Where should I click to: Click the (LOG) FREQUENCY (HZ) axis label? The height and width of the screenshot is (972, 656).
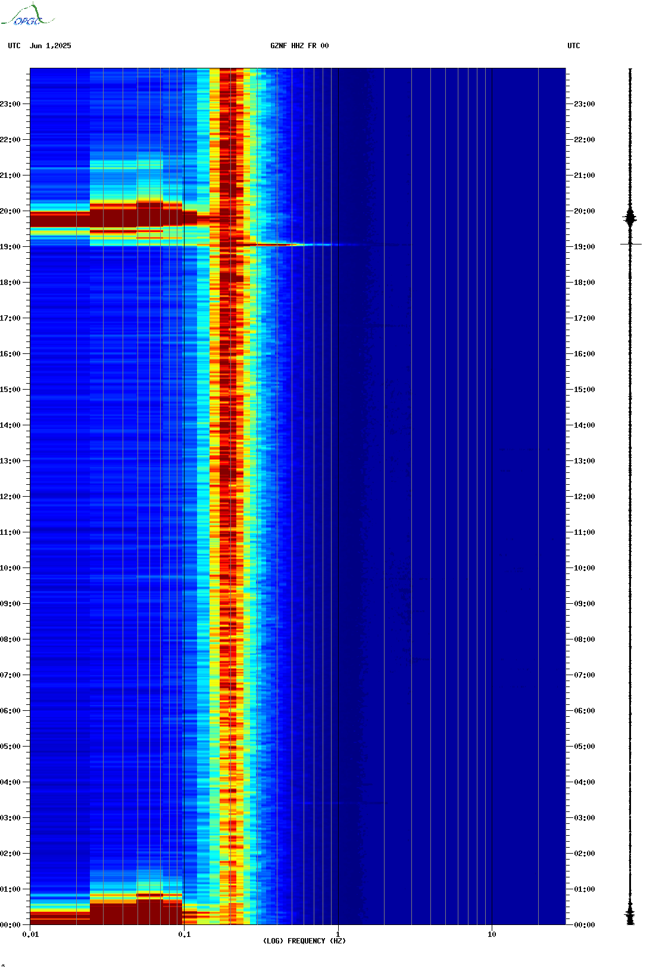304,941
